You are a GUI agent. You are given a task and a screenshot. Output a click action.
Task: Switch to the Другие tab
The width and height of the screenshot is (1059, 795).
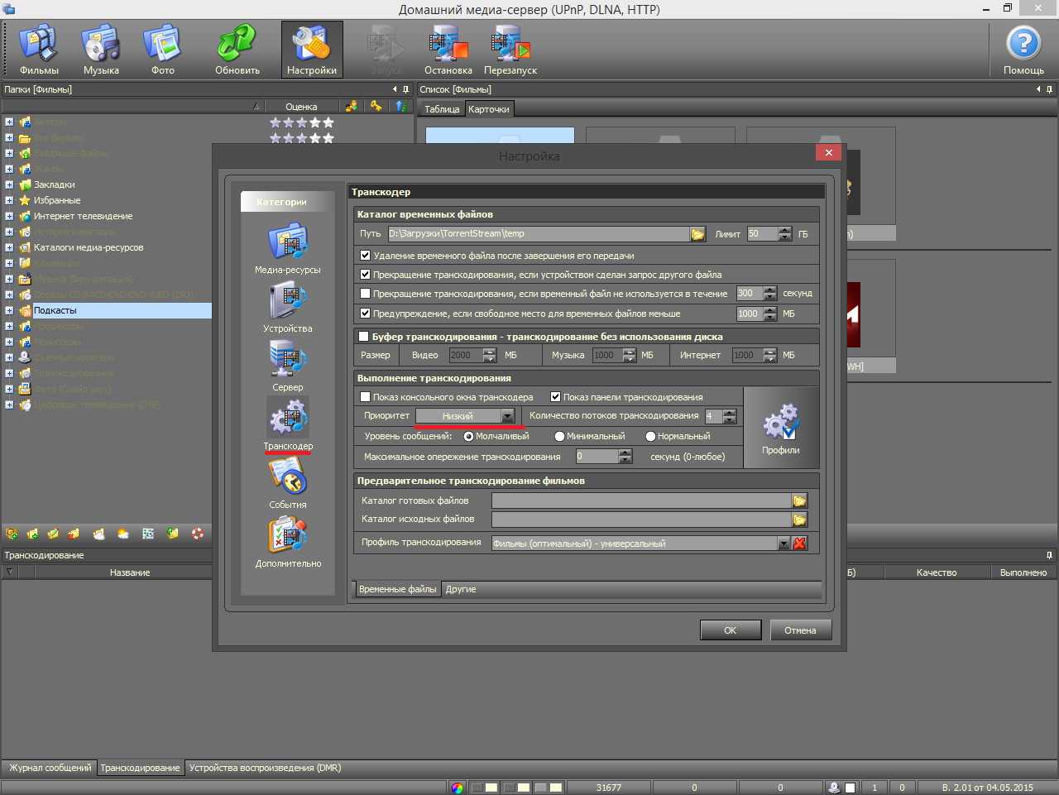(x=461, y=589)
